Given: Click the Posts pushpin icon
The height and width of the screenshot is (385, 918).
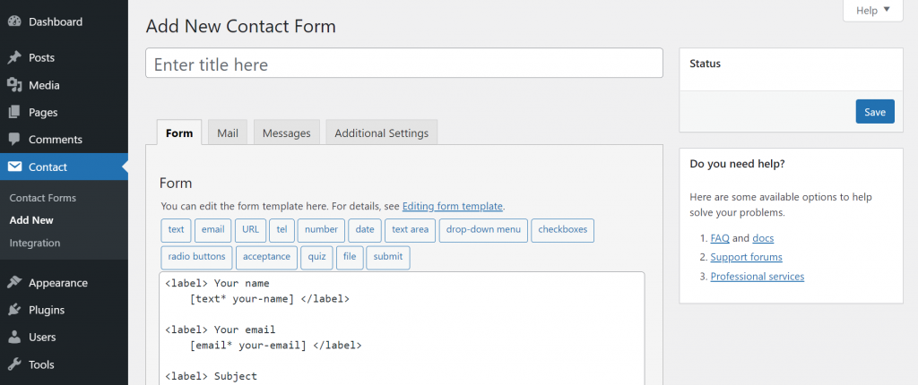Looking at the screenshot, I should point(14,58).
